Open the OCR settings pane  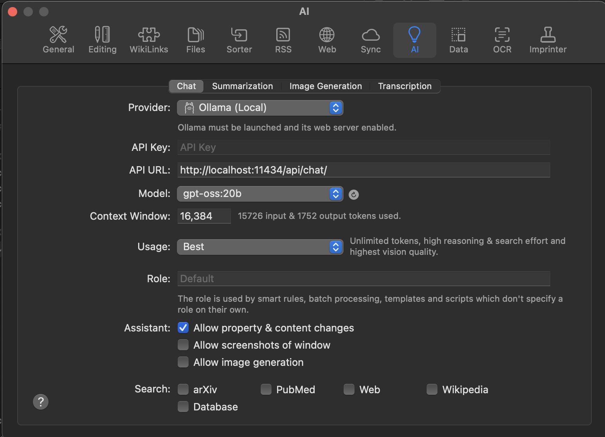pyautogui.click(x=502, y=40)
